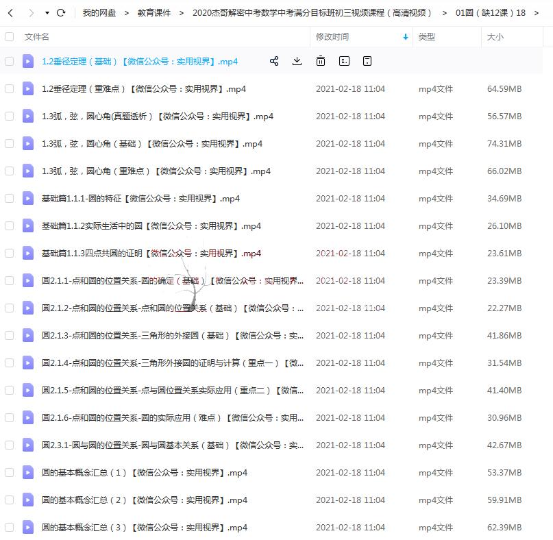Select the 64.59MB size cell

click(504, 89)
